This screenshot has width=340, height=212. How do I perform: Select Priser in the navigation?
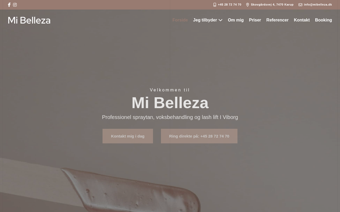point(255,20)
